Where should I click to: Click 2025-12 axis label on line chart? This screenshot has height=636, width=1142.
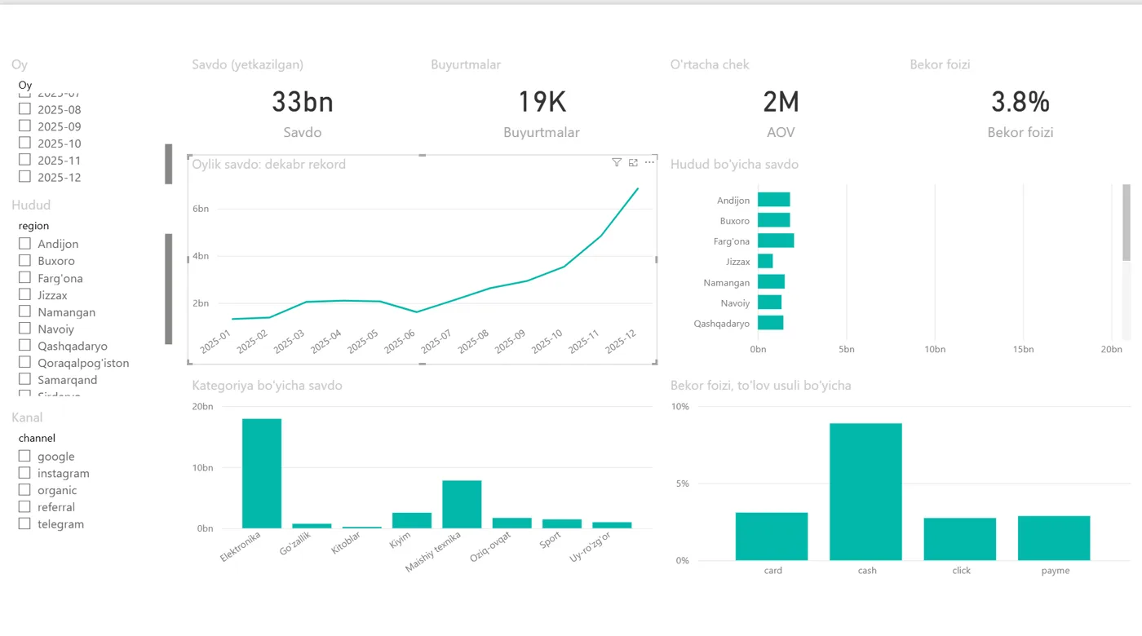tap(622, 342)
